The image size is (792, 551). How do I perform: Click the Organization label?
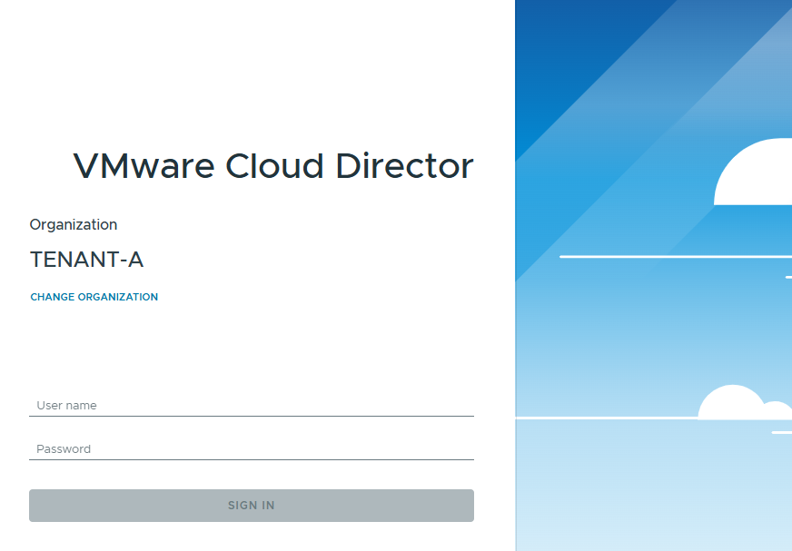(x=74, y=225)
